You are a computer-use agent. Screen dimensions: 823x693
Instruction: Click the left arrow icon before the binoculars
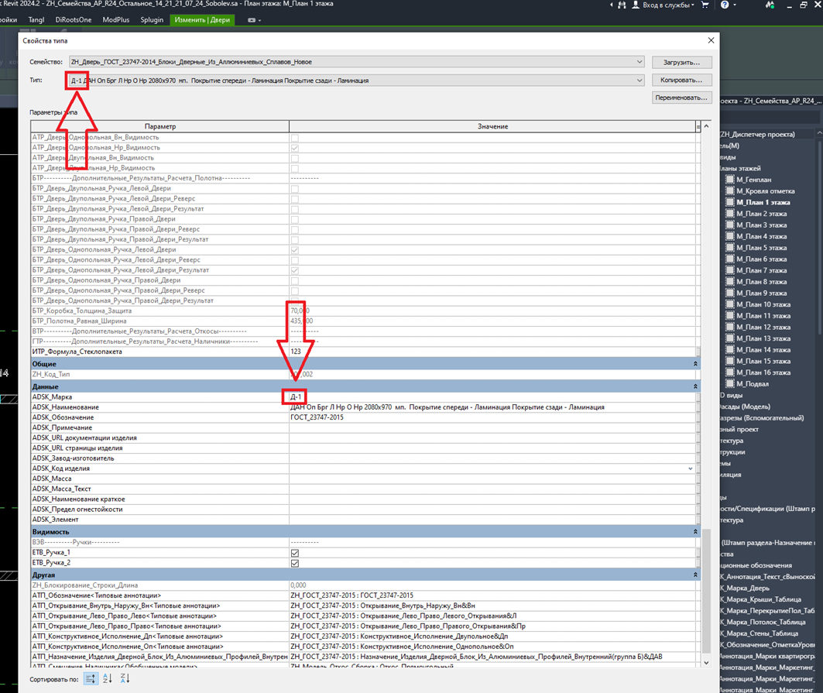[x=611, y=5]
